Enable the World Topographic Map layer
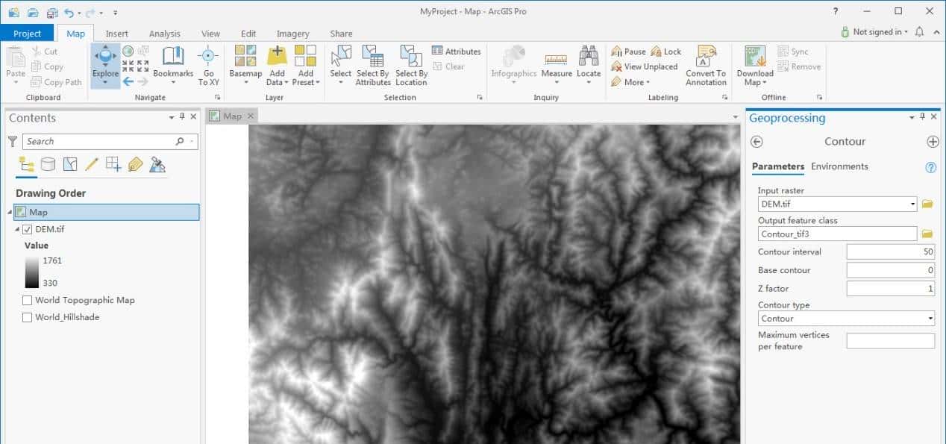The image size is (946, 444). pos(28,300)
